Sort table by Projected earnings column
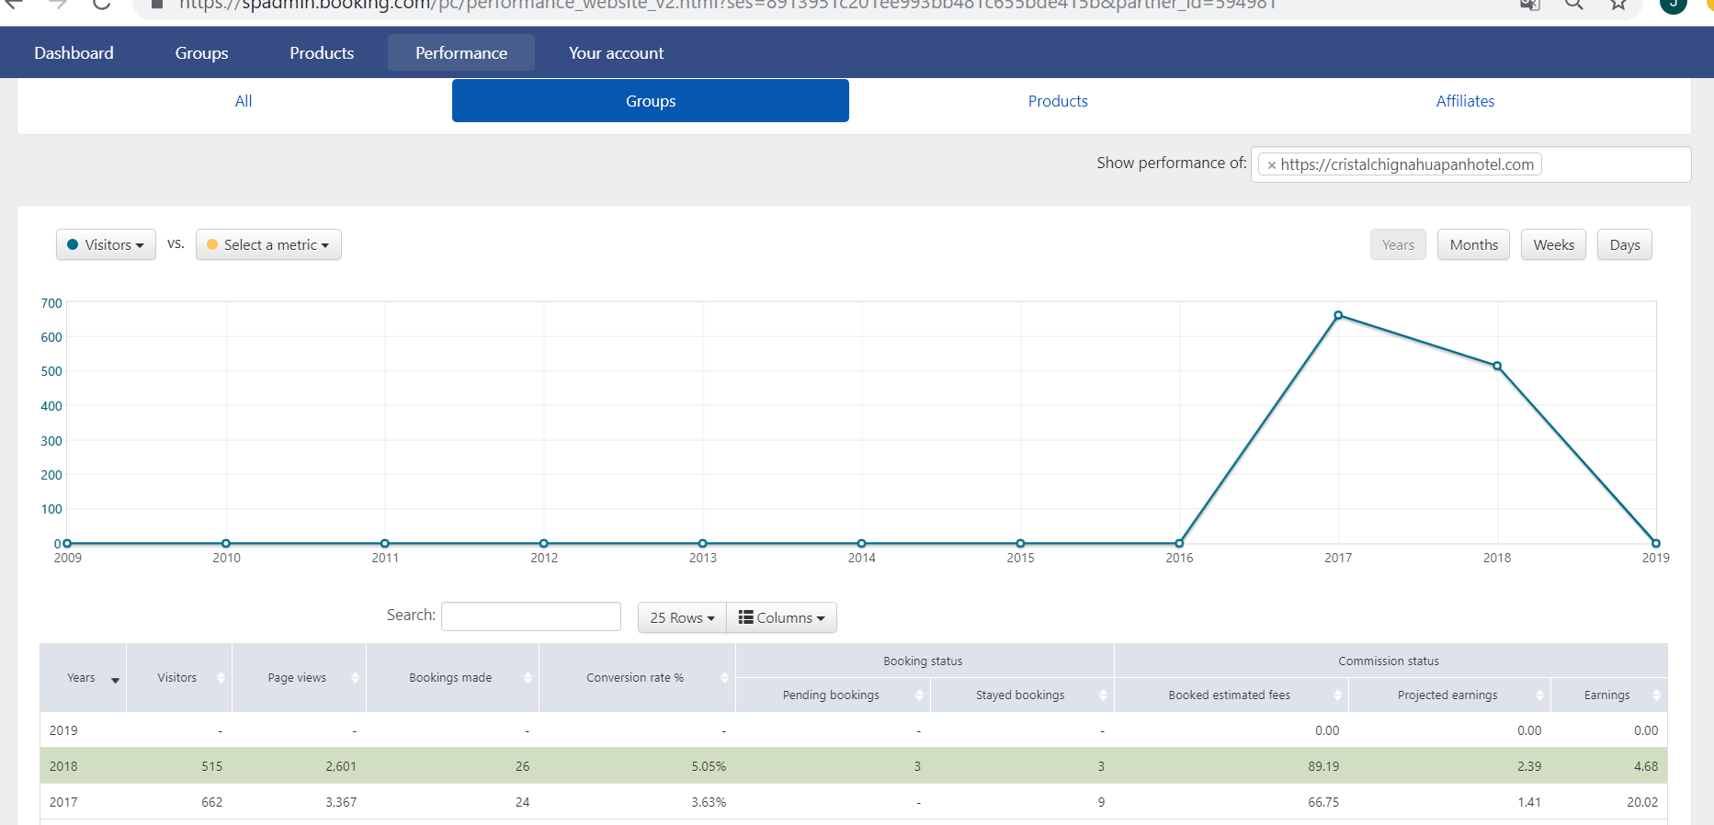Image resolution: width=1714 pixels, height=825 pixels. point(1449,695)
